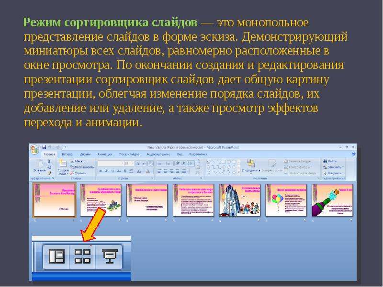
Task: Select the star shape in shapes gallery
Action: tap(234, 173)
